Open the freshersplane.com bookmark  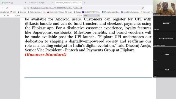[x=37, y=12]
